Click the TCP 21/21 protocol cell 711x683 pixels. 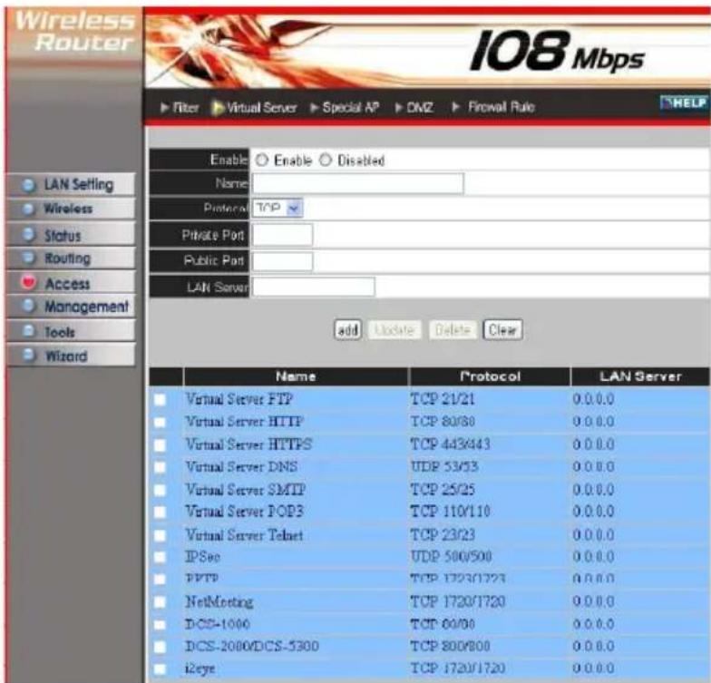[443, 399]
